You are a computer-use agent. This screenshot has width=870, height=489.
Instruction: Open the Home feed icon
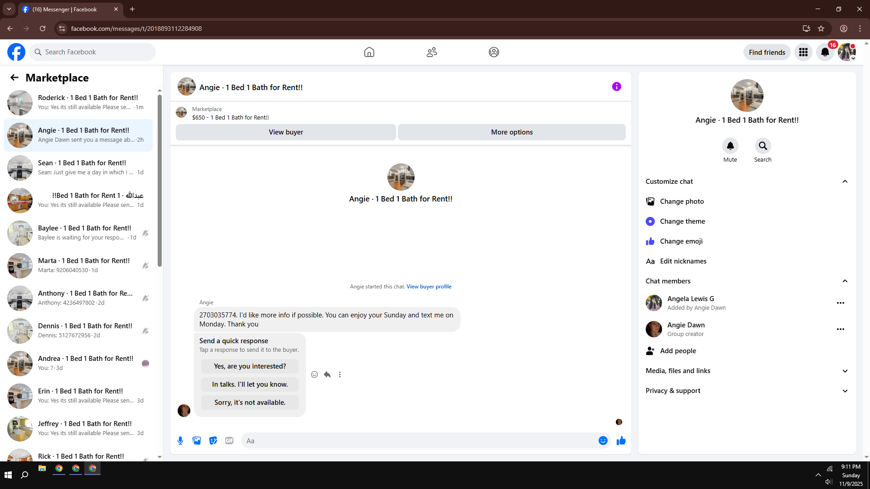[369, 52]
